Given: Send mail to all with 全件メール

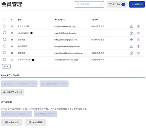Looking at the screenshot, I should point(12,122).
